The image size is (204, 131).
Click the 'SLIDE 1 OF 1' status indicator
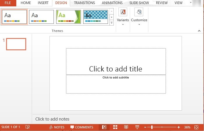click(11, 127)
